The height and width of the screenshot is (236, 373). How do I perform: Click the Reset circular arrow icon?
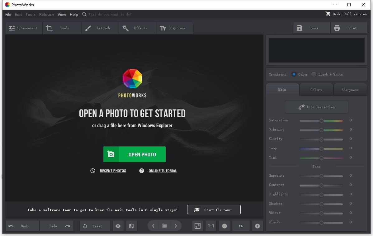[x=85, y=226]
